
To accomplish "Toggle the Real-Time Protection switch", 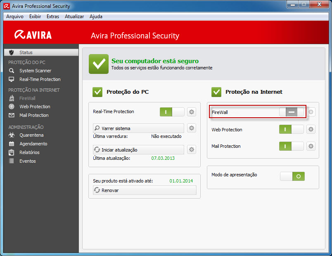I will [172, 112].
